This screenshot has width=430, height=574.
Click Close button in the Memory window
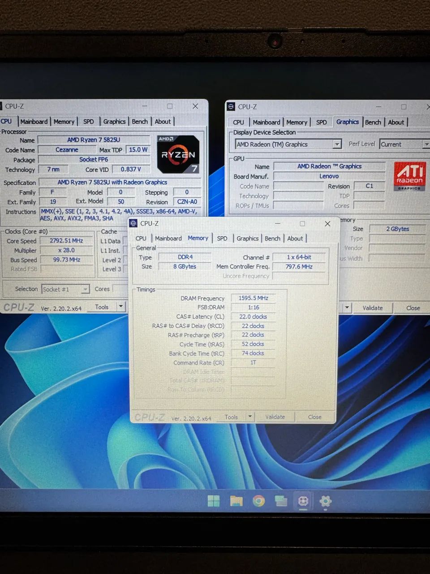click(x=314, y=417)
